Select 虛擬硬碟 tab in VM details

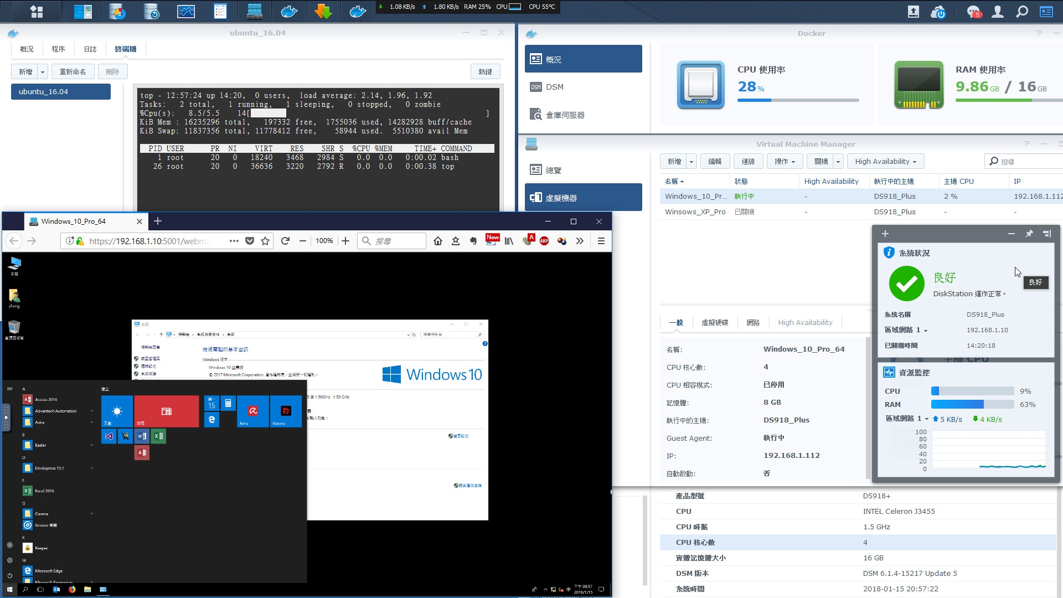[x=715, y=322]
